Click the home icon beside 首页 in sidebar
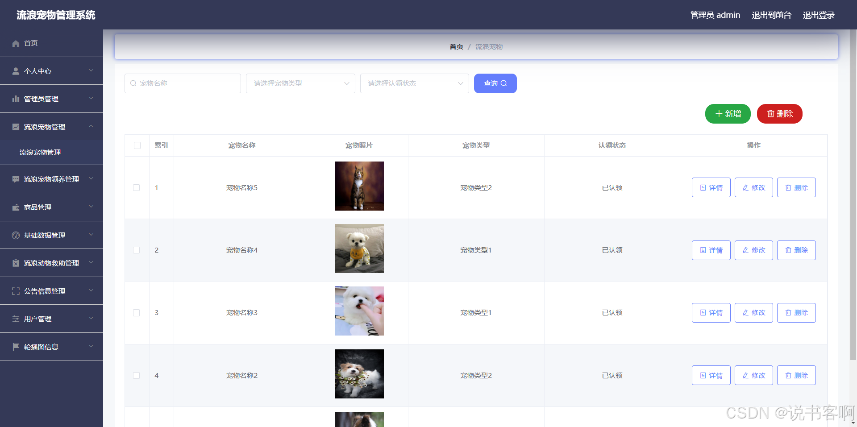Viewport: 857px width, 427px height. tap(16, 43)
